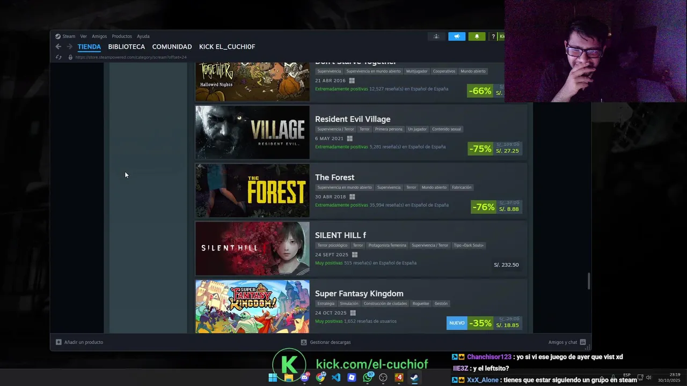Click the Super Fantasy Kingdom cover thumbnail
687x386 pixels.
pos(252,306)
